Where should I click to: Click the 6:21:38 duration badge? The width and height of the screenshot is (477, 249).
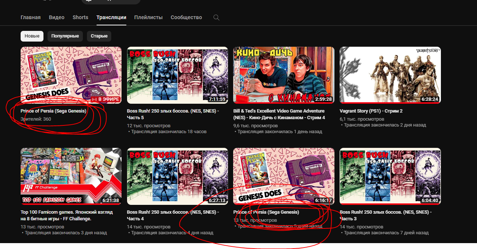point(111,200)
